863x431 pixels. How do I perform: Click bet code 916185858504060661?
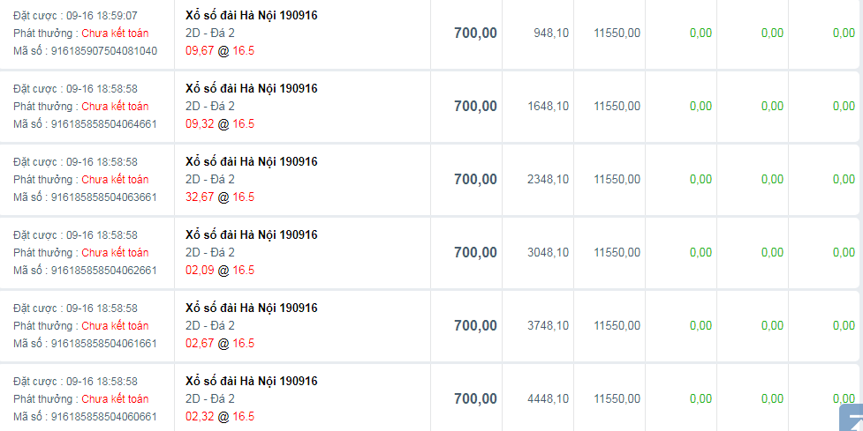(103, 416)
